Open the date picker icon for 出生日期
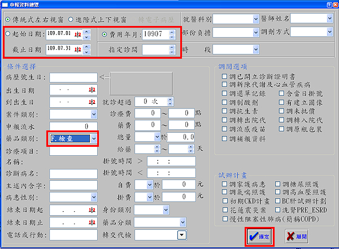 click(x=91, y=90)
